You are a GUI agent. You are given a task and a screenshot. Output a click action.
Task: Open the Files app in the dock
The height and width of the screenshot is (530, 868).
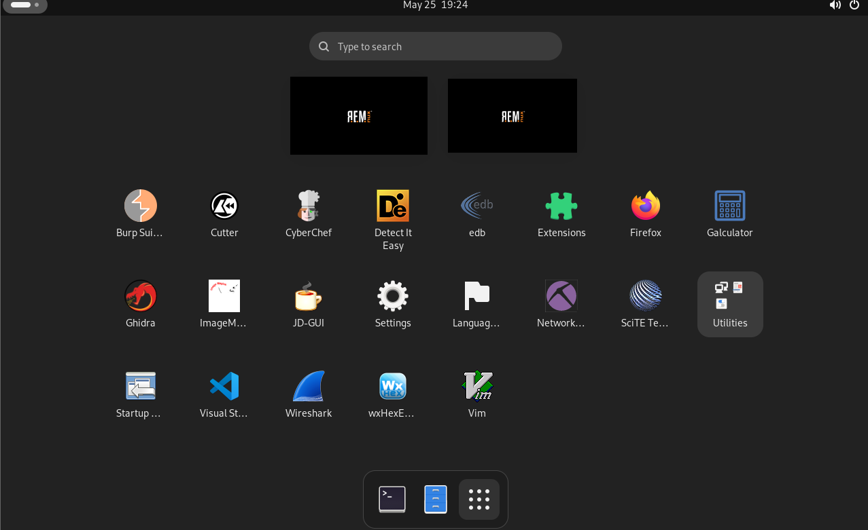click(x=436, y=499)
